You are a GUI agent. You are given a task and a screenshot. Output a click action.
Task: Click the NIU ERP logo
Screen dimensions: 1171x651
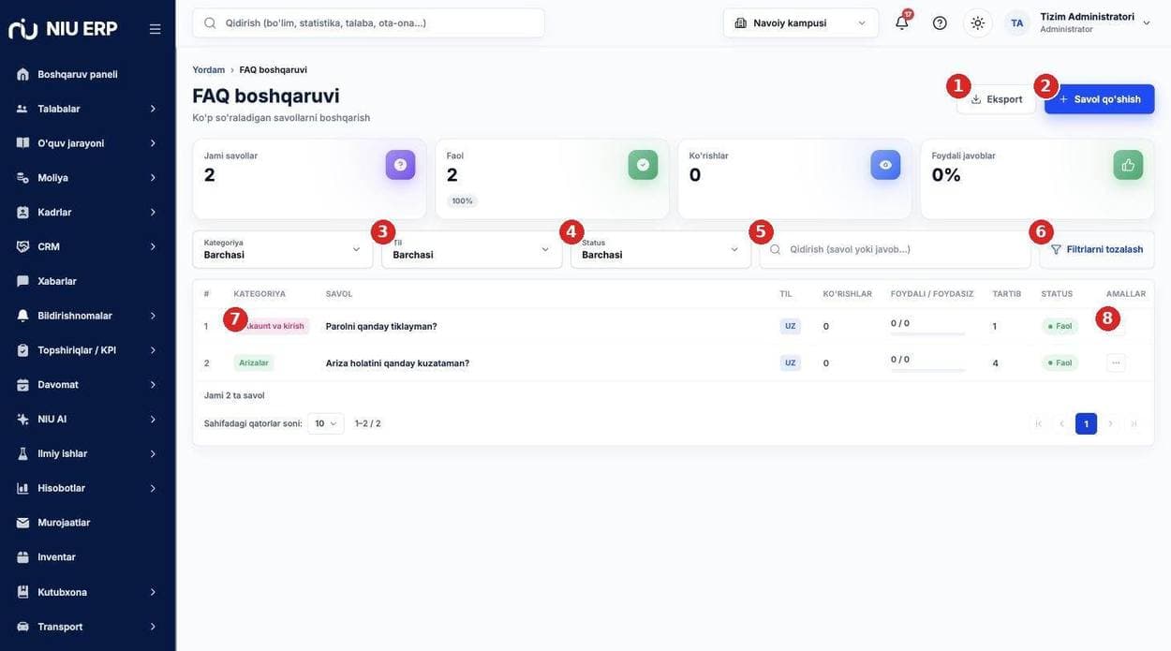tap(63, 29)
